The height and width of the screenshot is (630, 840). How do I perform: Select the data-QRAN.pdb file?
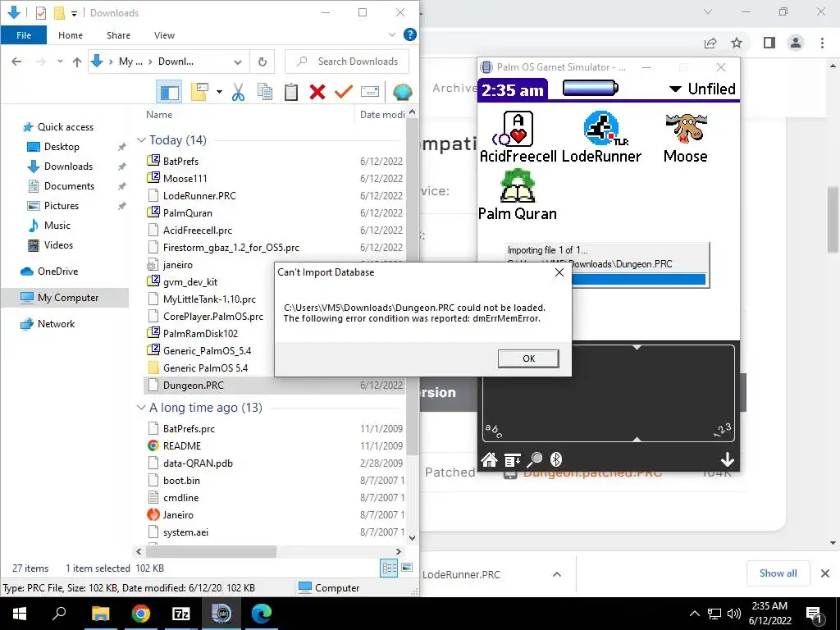click(198, 463)
